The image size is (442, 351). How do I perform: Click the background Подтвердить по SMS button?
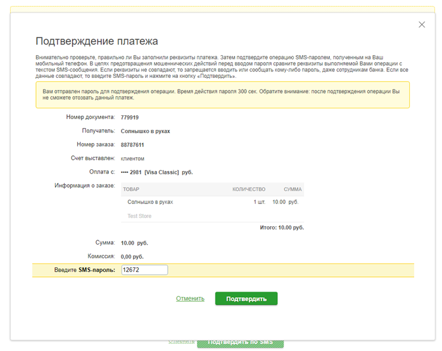tap(240, 343)
